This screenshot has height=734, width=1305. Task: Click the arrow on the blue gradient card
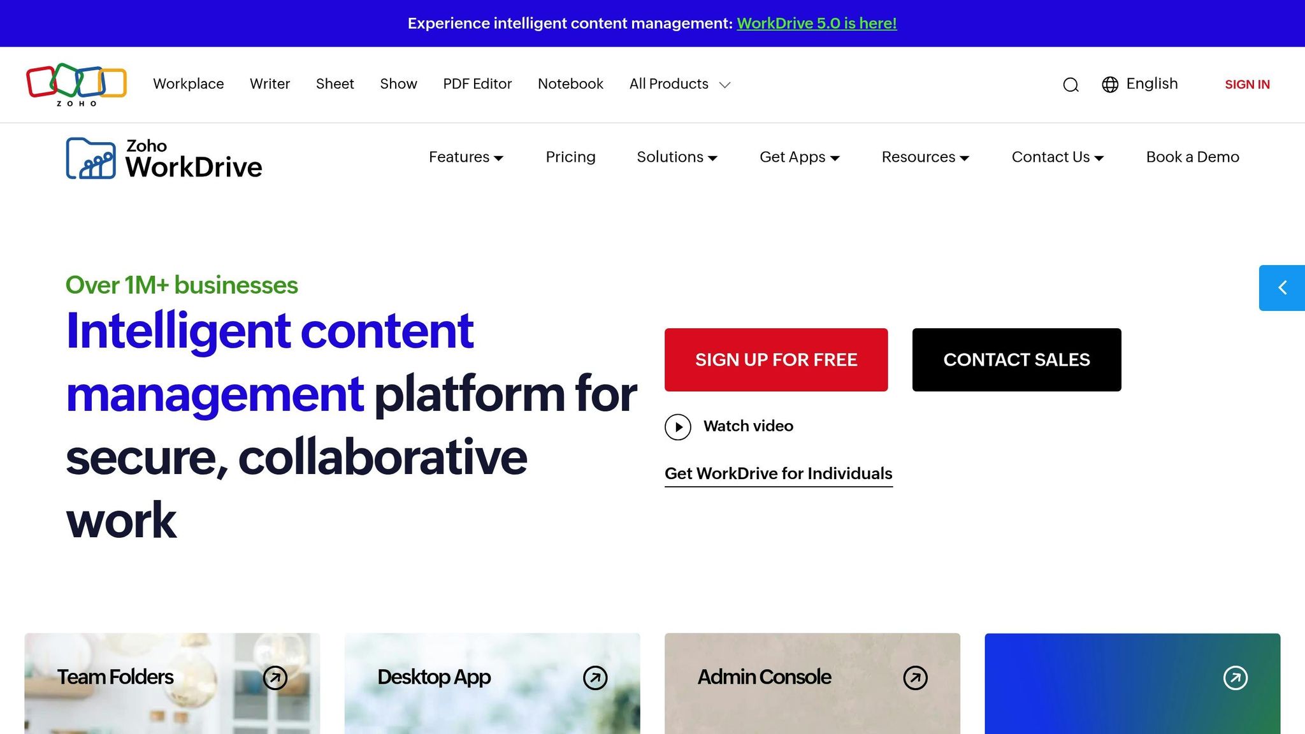click(1236, 678)
